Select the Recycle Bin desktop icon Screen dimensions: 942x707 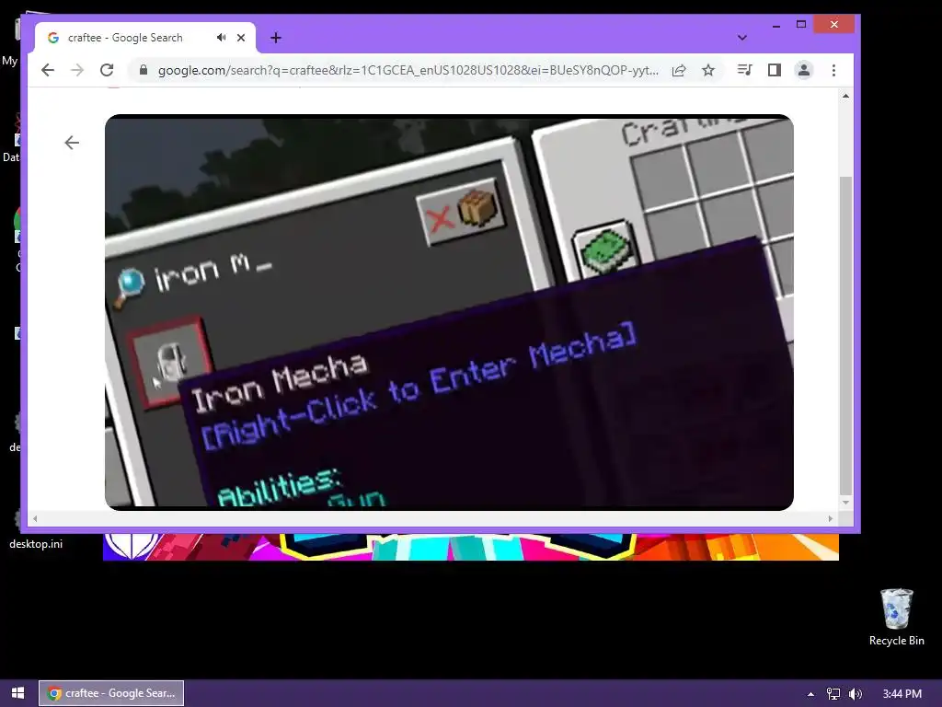pos(896,618)
